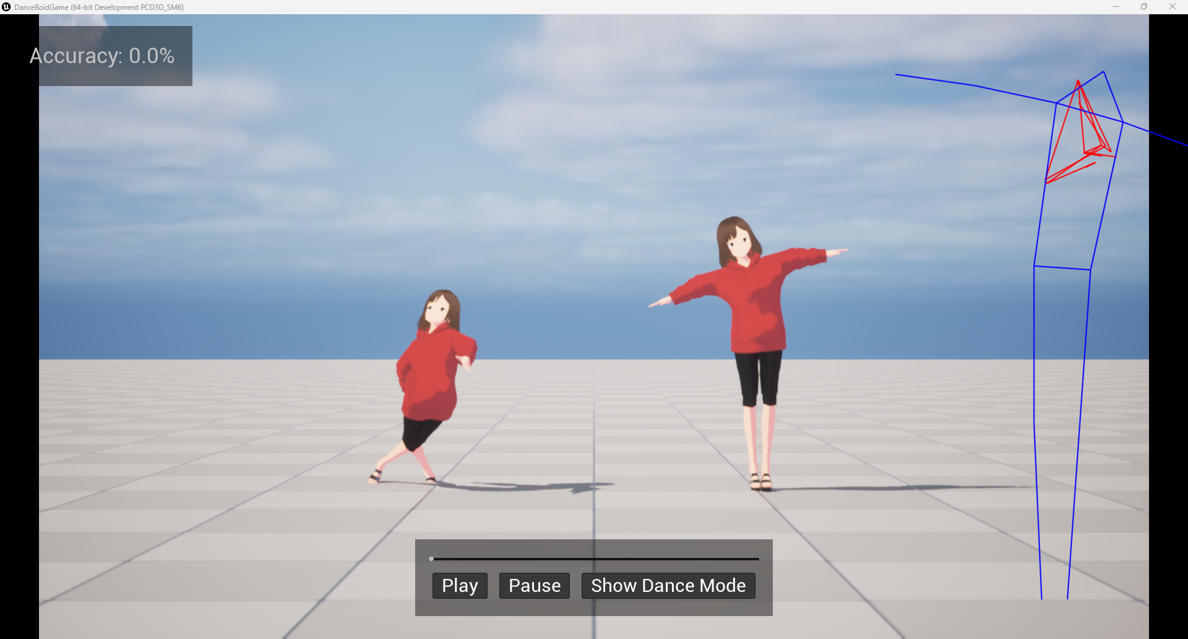The height and width of the screenshot is (639, 1188).
Task: Click the Show Dance Mode button
Action: tap(668, 586)
